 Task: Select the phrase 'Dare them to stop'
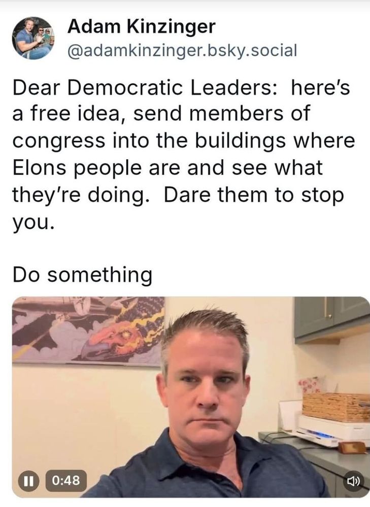(x=254, y=195)
